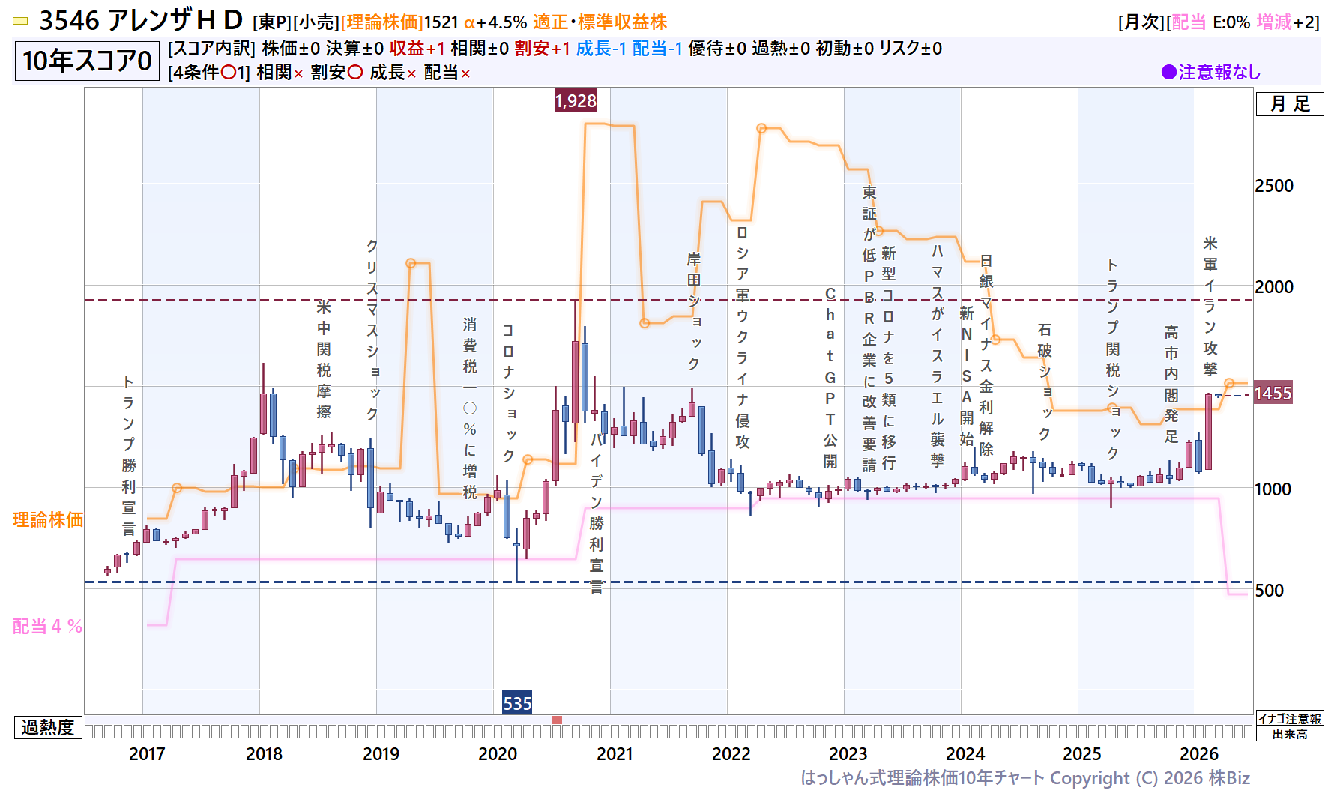Open the イナゴ注意報 box
Screen dimensions: 1334x790
[x=1290, y=719]
